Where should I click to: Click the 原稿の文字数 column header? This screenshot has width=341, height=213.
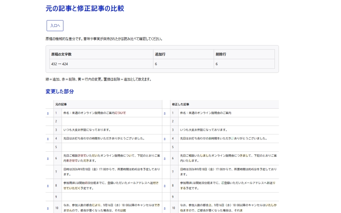click(x=101, y=54)
